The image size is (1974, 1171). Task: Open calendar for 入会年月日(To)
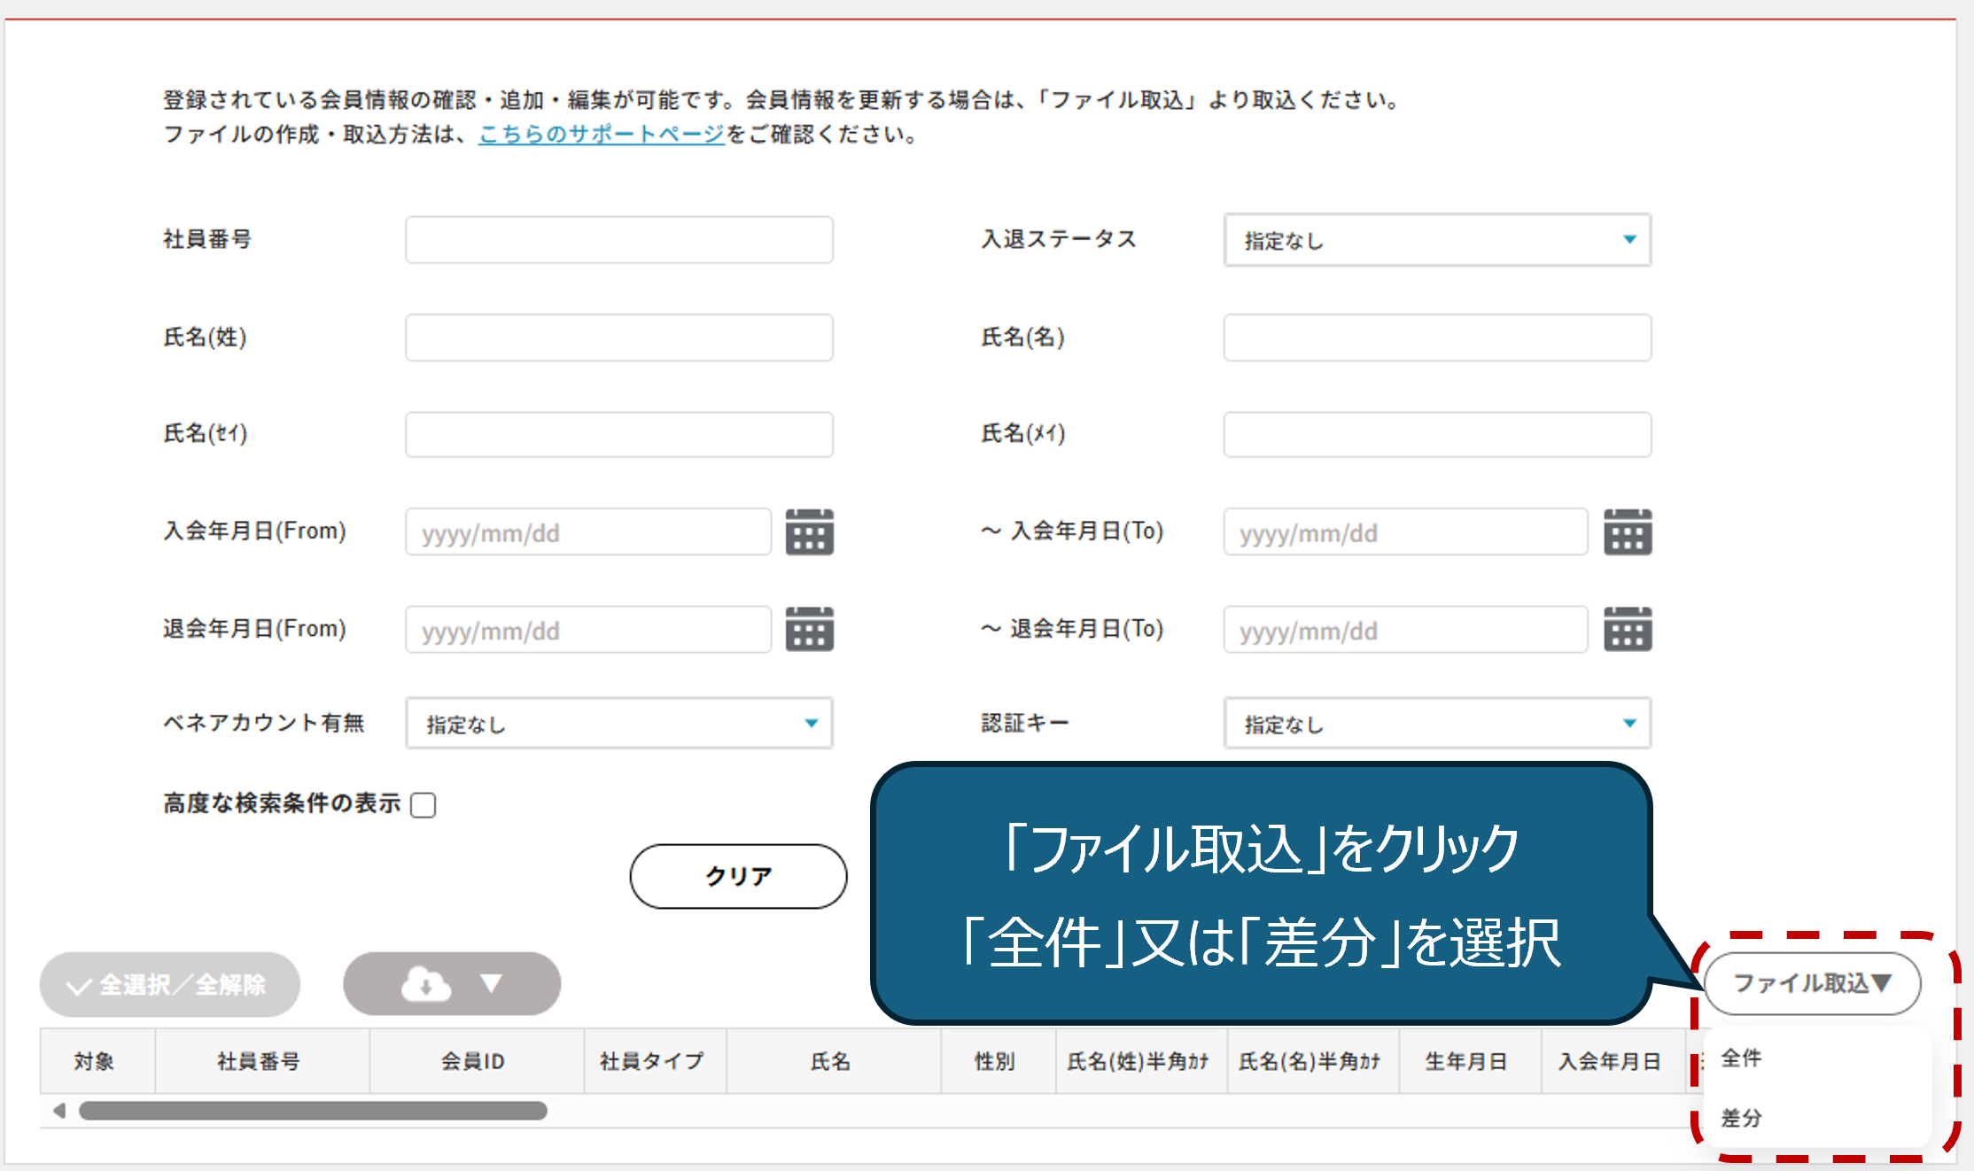[x=1627, y=531]
